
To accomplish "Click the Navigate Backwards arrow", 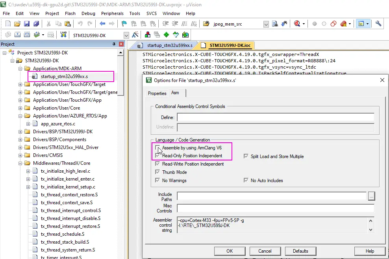I will coord(102,24).
